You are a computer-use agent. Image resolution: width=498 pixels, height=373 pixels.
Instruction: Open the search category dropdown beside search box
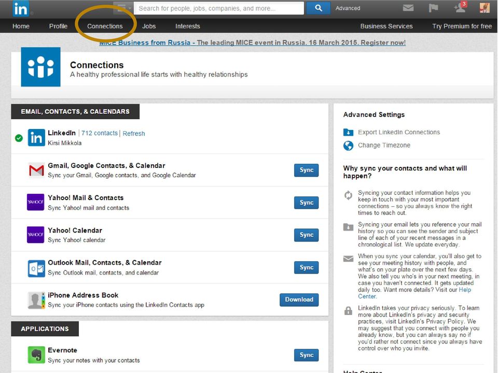pos(123,8)
